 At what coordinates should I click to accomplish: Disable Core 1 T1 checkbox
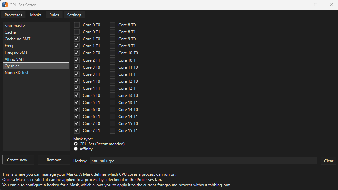click(x=77, y=46)
